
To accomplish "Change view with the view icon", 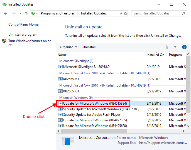I will tap(169, 47).
